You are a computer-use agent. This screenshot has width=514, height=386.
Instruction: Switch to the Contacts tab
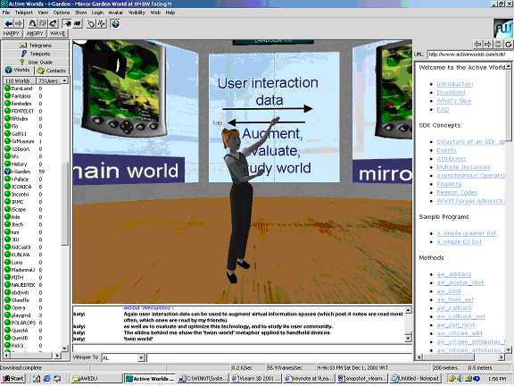[52, 71]
